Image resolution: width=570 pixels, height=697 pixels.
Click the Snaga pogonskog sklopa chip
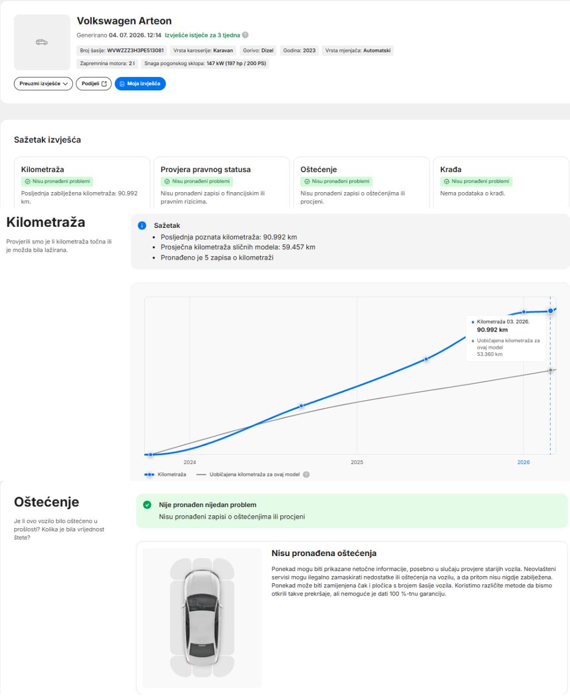[x=206, y=64]
